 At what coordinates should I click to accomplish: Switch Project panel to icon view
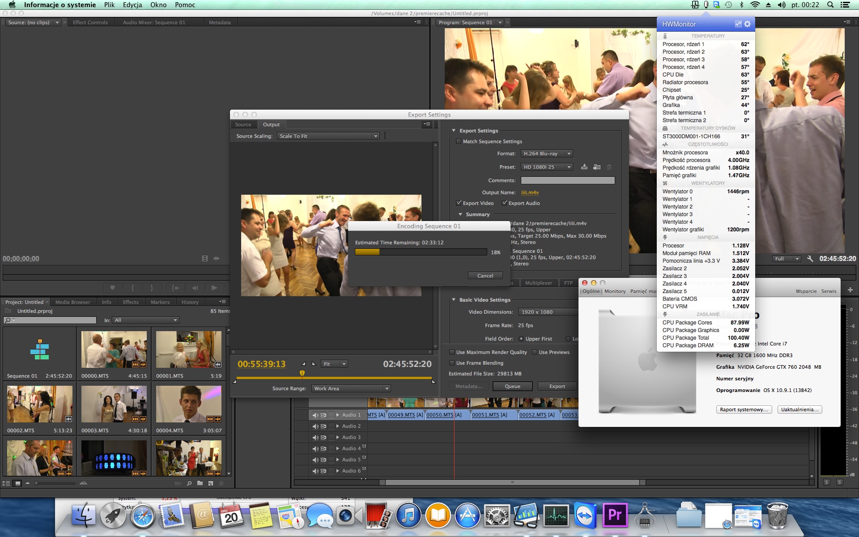tap(18, 483)
